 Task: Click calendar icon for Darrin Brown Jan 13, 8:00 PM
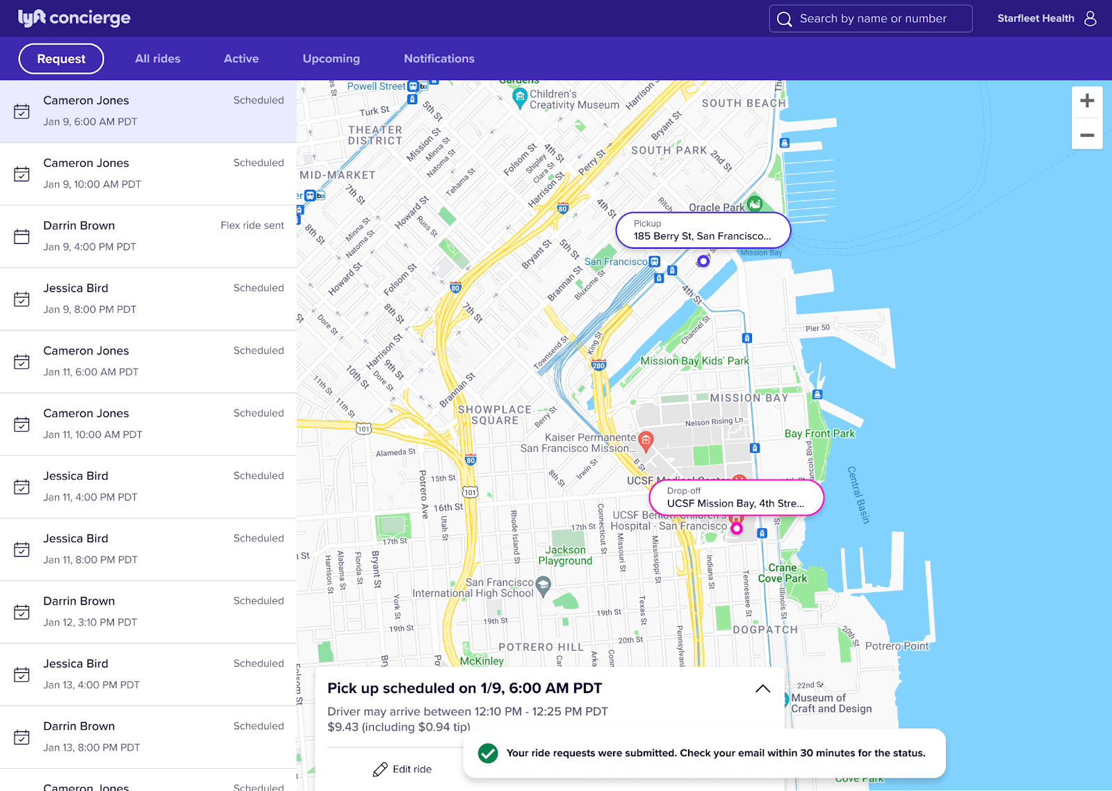22,737
